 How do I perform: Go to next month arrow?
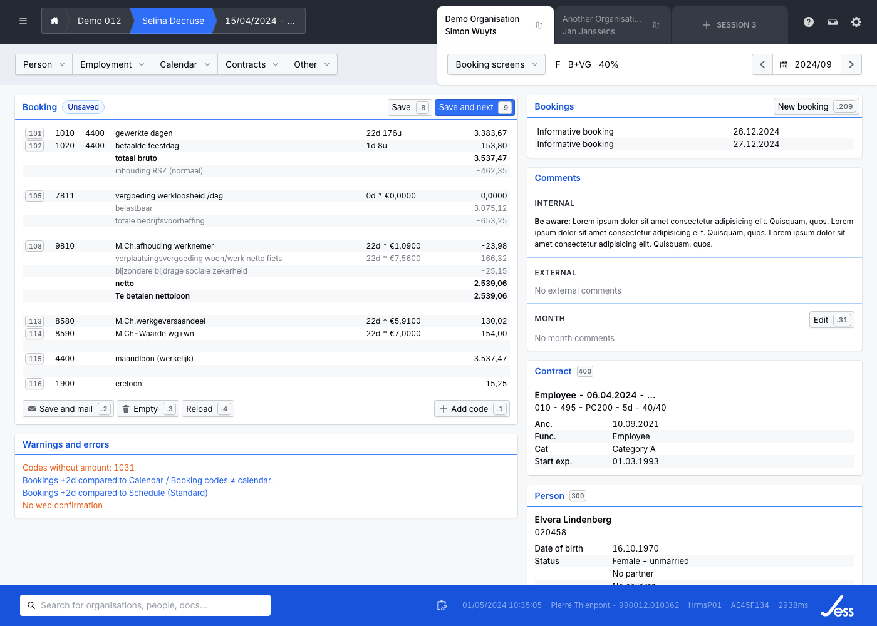[x=851, y=64]
